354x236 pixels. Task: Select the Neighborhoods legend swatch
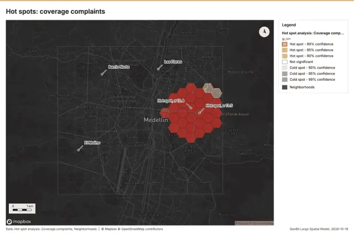click(285, 87)
